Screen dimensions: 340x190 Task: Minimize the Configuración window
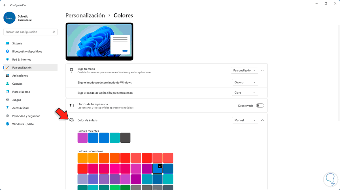tap(317, 3)
